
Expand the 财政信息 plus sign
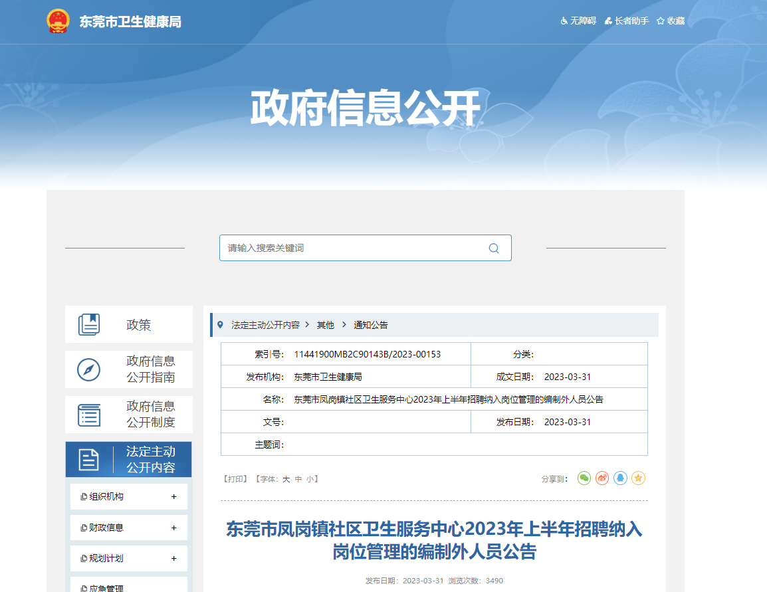[x=174, y=528]
